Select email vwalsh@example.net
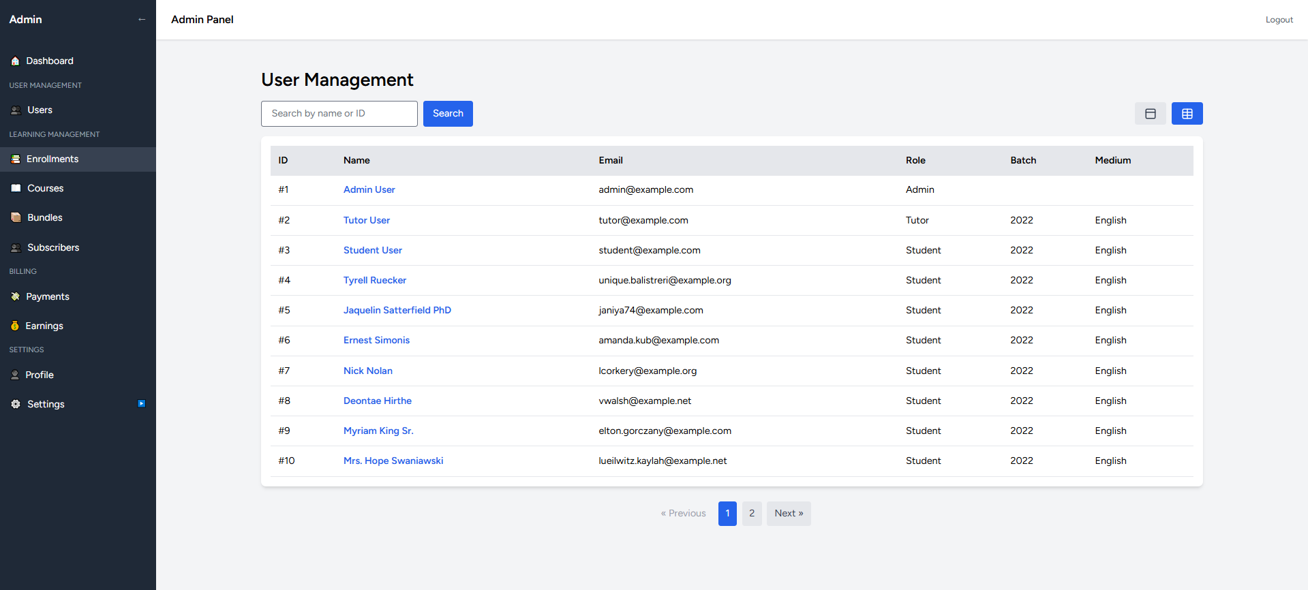Image resolution: width=1308 pixels, height=590 pixels. (645, 401)
